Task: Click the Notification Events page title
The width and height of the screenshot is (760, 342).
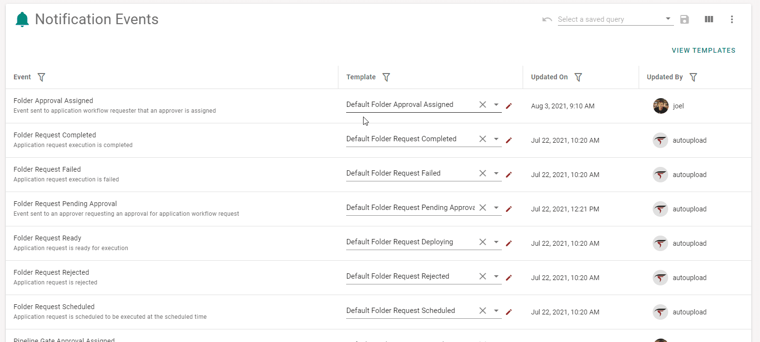Action: (97, 19)
